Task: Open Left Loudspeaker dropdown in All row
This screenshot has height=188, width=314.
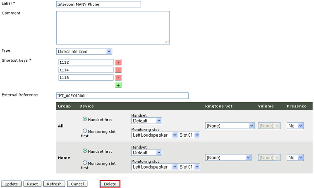Action: tap(154, 135)
